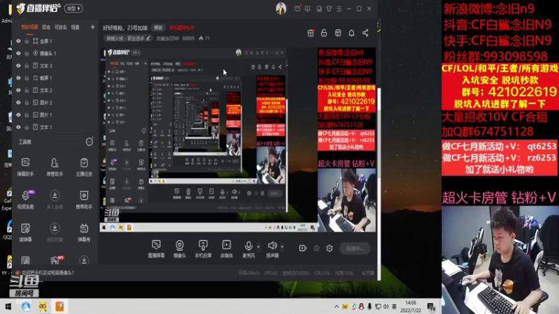Open the user avatar in title bar
559x314 pixels.
pos(281,8)
